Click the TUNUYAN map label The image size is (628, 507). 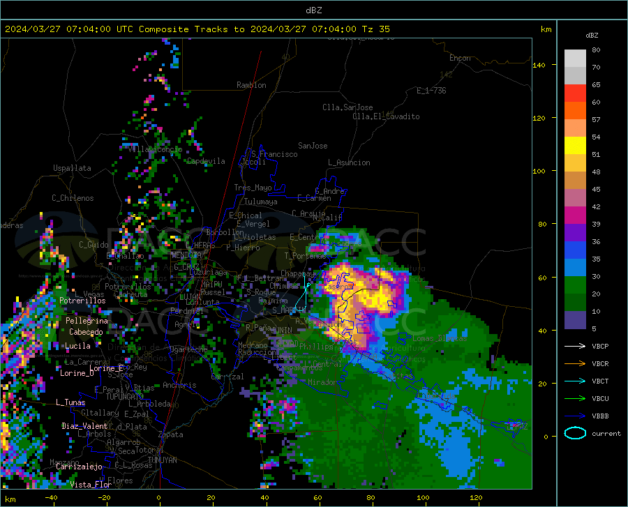point(162,460)
